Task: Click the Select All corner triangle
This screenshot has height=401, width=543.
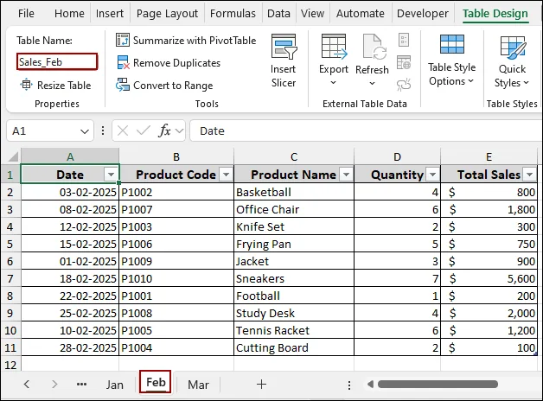Action: coord(13,156)
